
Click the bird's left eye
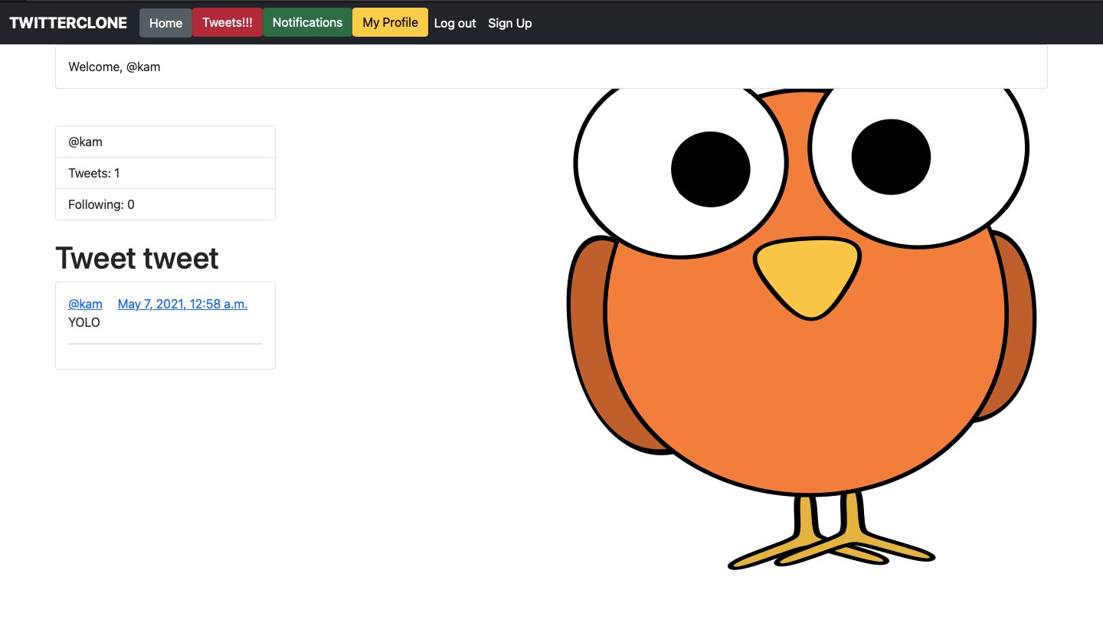[x=711, y=168]
